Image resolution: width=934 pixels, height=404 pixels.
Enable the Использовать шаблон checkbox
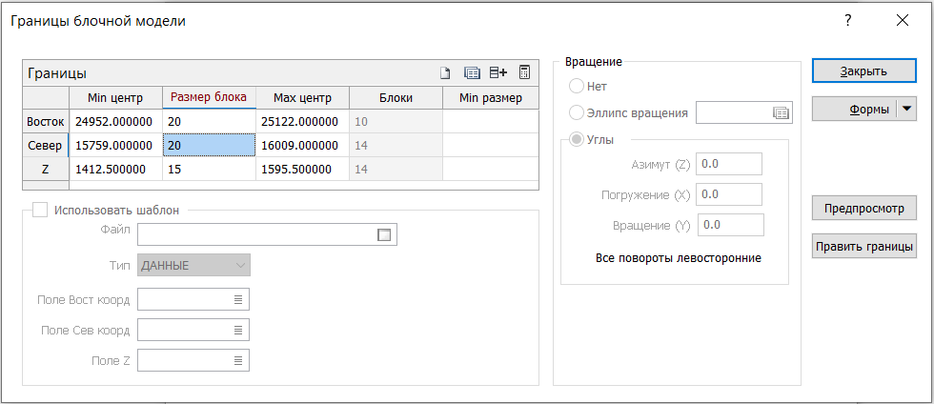coord(40,210)
